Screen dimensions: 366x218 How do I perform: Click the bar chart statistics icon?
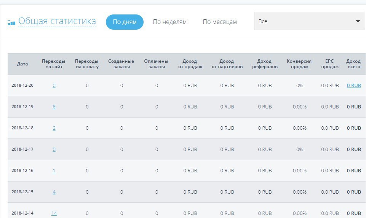point(11,22)
